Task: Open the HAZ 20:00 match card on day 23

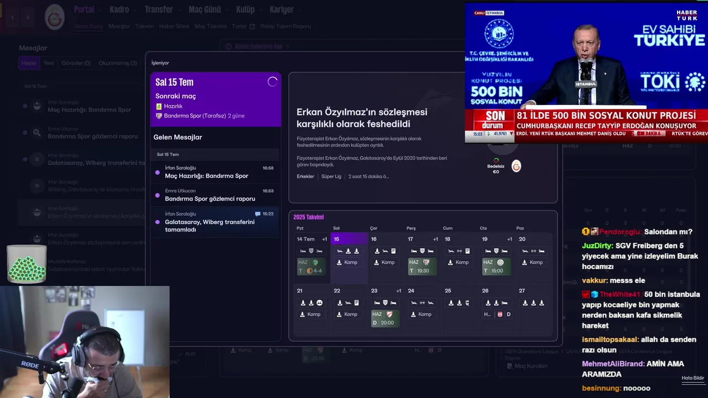Action: (385, 318)
